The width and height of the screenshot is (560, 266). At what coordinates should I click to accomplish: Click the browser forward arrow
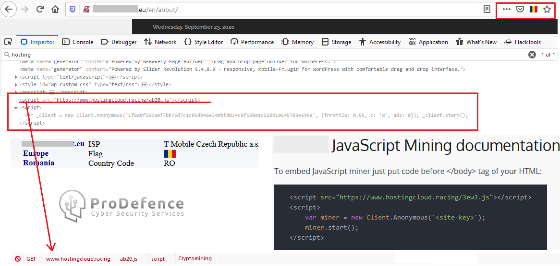point(24,9)
